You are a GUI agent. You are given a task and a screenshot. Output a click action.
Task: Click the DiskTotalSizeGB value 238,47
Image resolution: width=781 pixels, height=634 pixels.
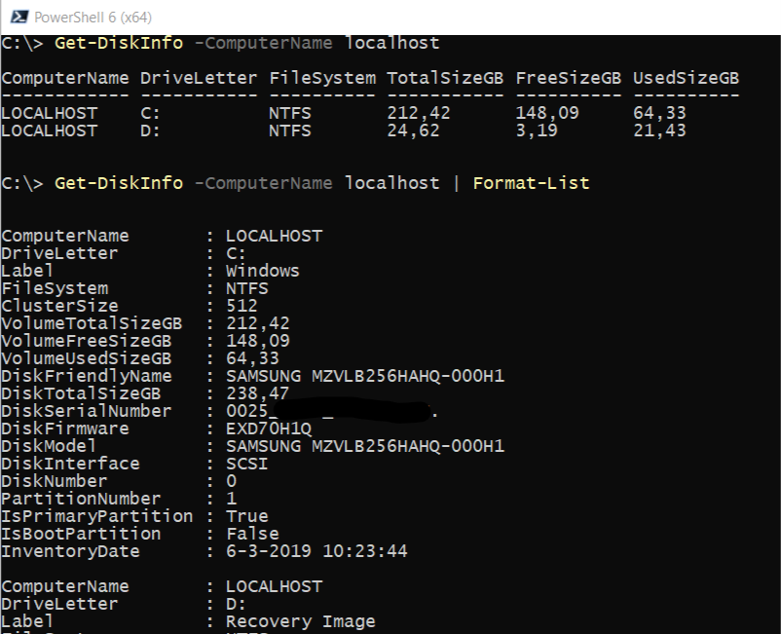[x=257, y=393]
